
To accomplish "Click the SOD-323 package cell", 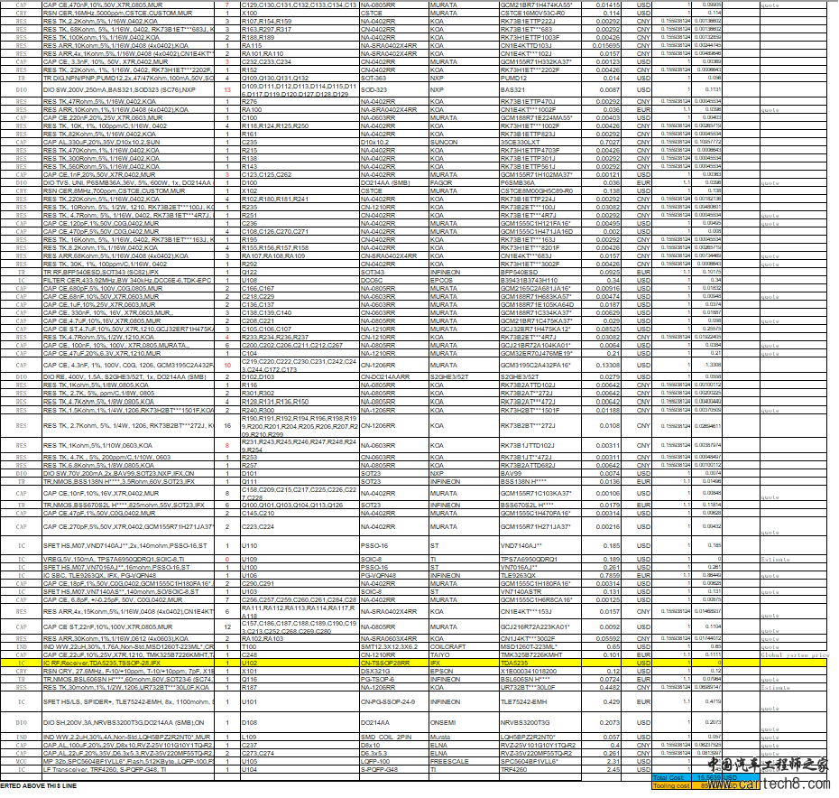I will 394,90.
